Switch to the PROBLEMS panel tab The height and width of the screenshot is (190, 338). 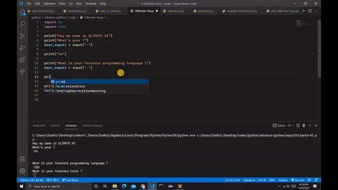coord(39,126)
